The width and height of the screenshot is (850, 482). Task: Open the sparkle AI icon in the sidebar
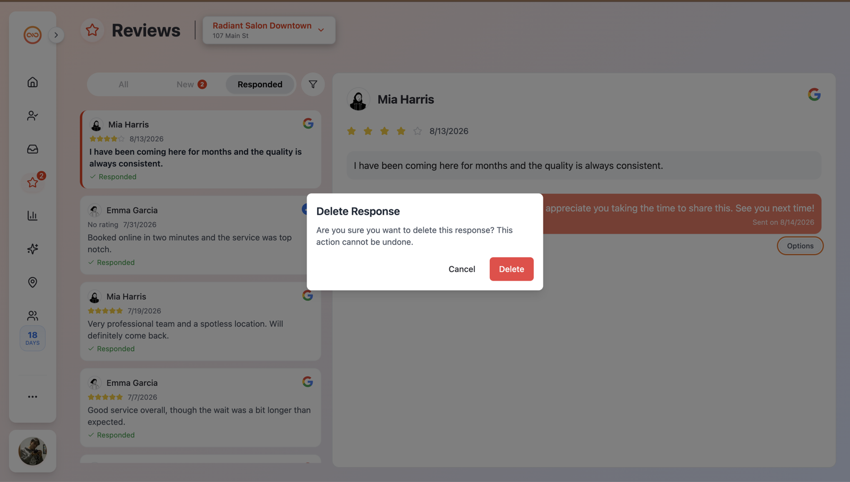coord(32,249)
